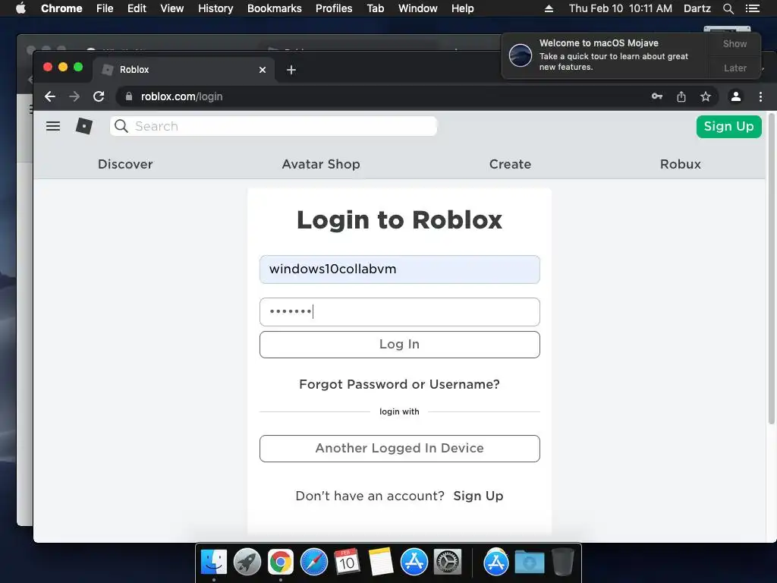
Task: Click the share page icon
Action: [681, 96]
